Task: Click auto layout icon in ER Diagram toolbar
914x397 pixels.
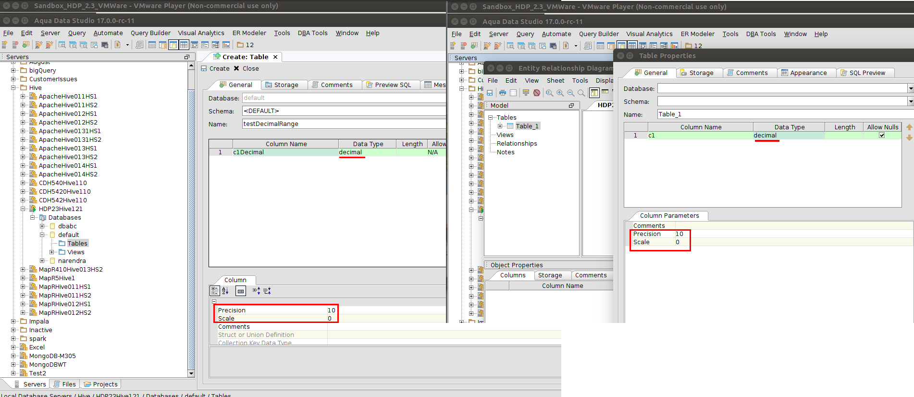Action: click(526, 93)
